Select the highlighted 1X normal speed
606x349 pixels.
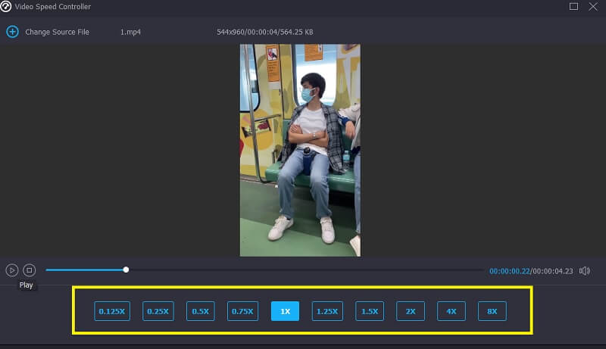285,311
